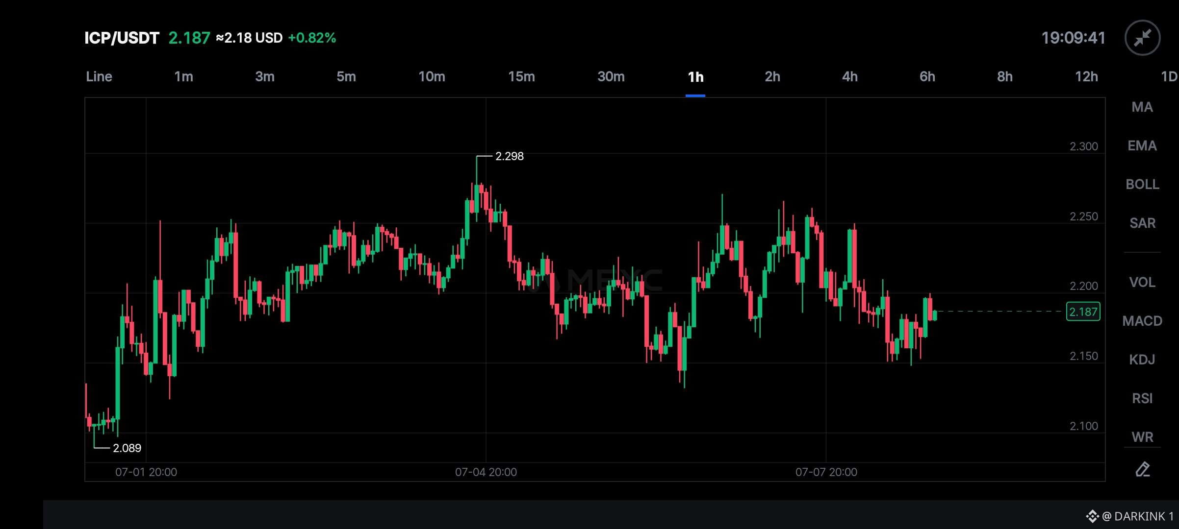Select the 1D timeframe
Screen dimensions: 1179x529
click(x=1170, y=76)
